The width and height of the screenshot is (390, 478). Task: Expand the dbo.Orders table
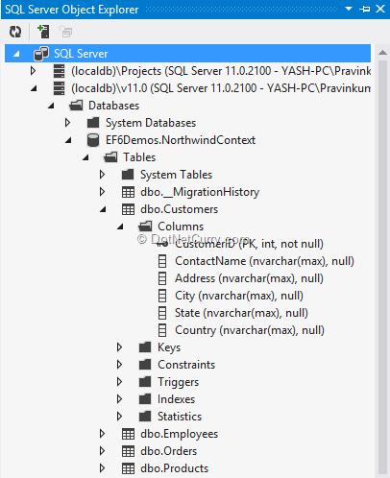[x=102, y=451]
